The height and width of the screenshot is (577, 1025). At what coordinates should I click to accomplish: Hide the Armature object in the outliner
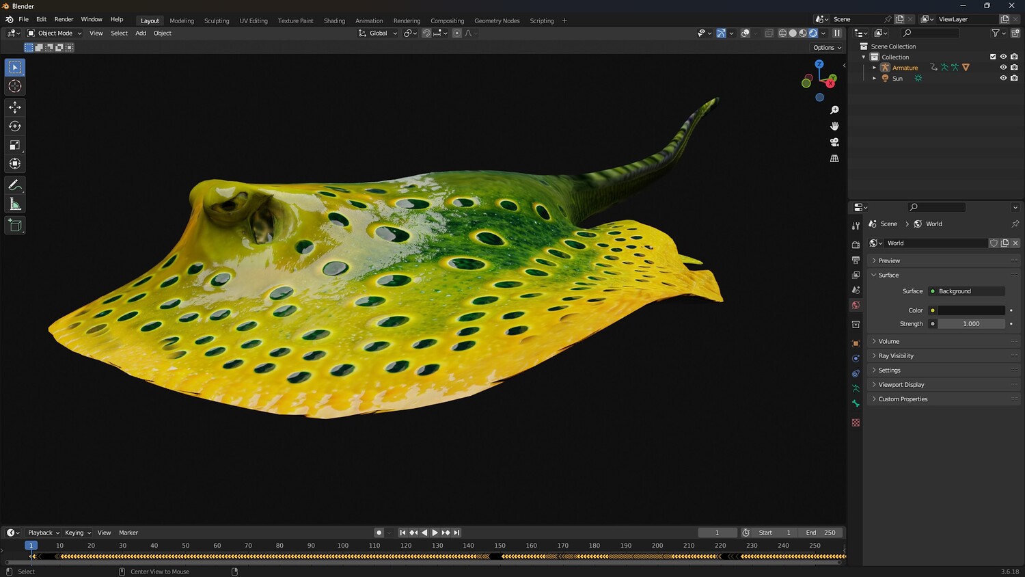click(1003, 68)
